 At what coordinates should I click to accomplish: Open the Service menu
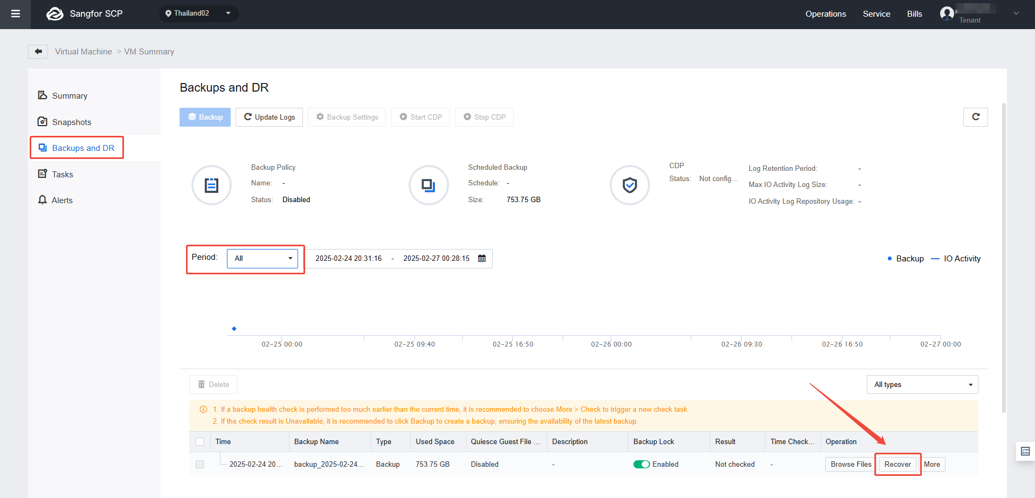point(876,14)
